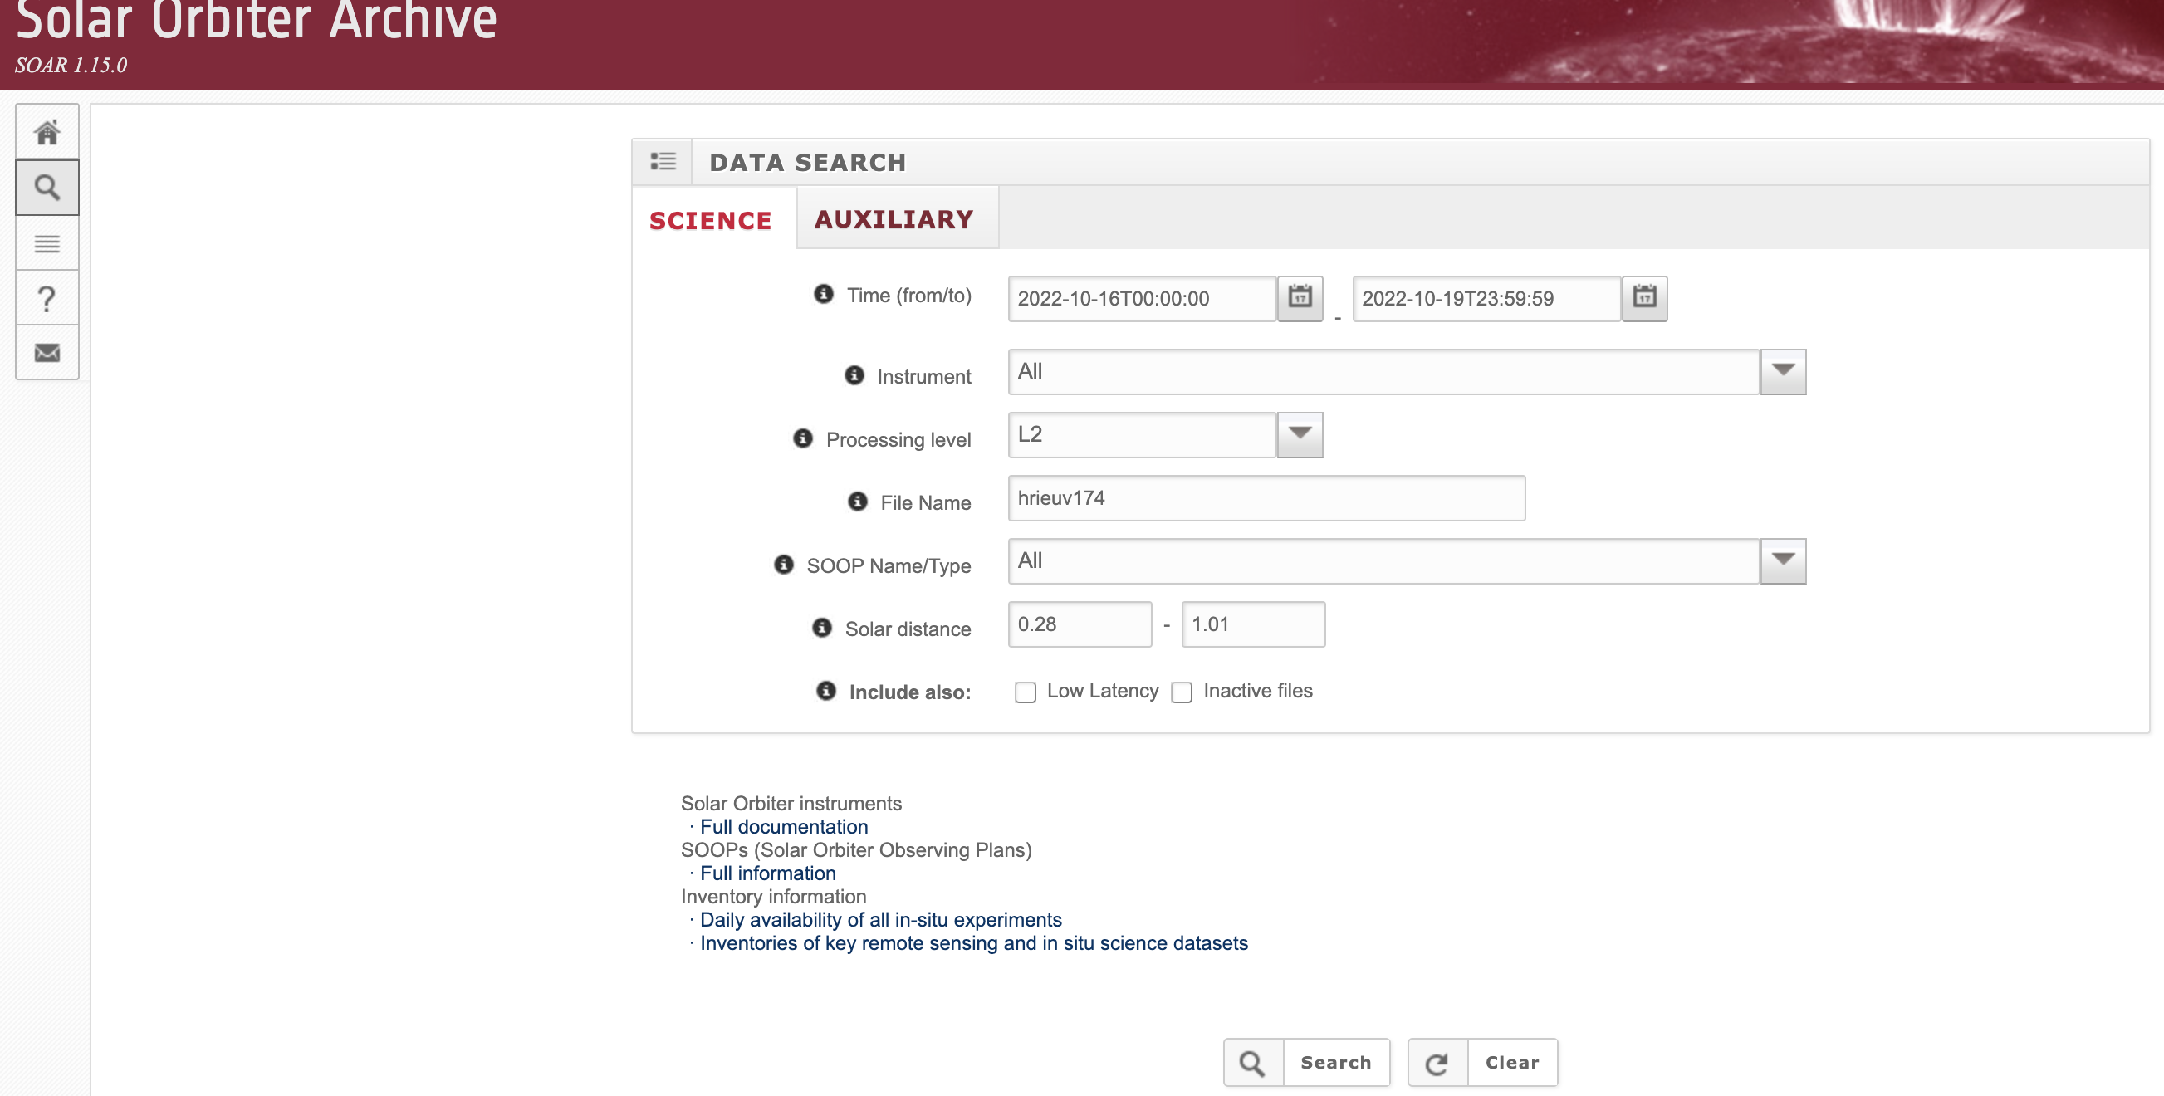
Task: Click the DATA SEARCH panel title
Action: coord(807,162)
